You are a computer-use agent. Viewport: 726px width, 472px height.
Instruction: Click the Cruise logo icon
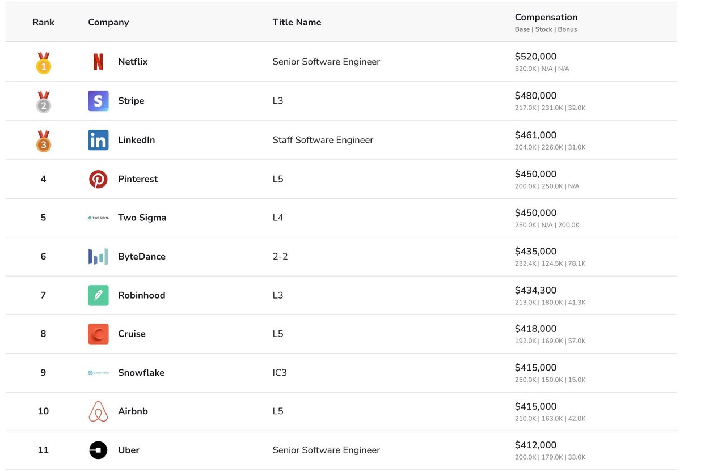pos(98,334)
